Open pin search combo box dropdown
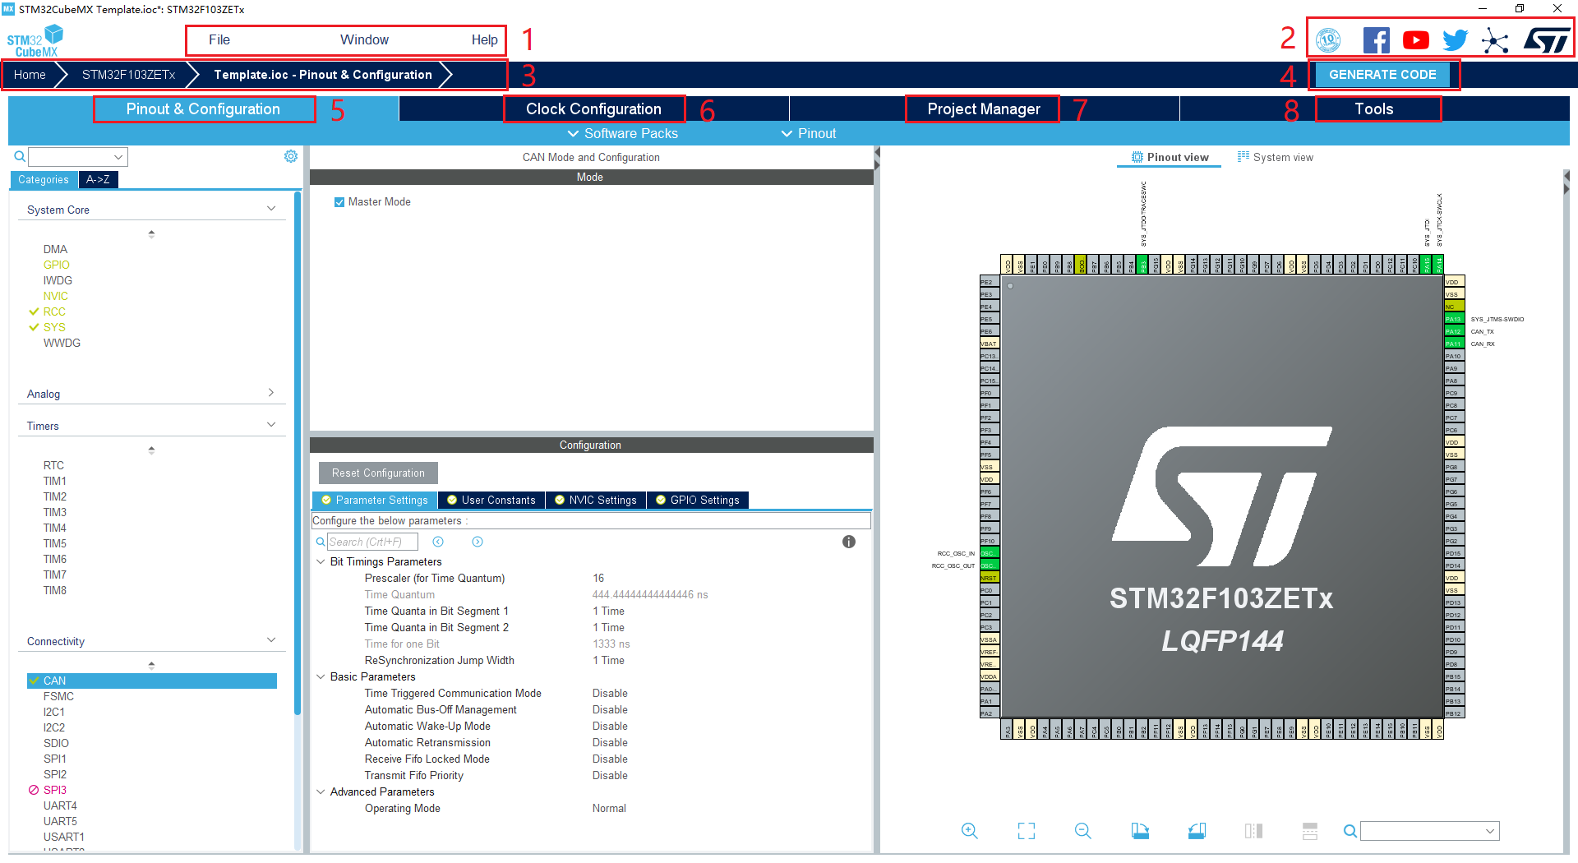Viewport: 1578px width, 863px height. (1489, 832)
